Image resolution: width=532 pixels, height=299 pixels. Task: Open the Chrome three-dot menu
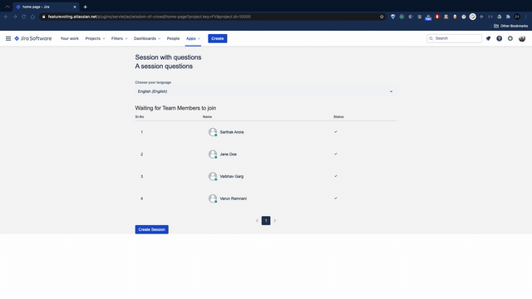526,17
